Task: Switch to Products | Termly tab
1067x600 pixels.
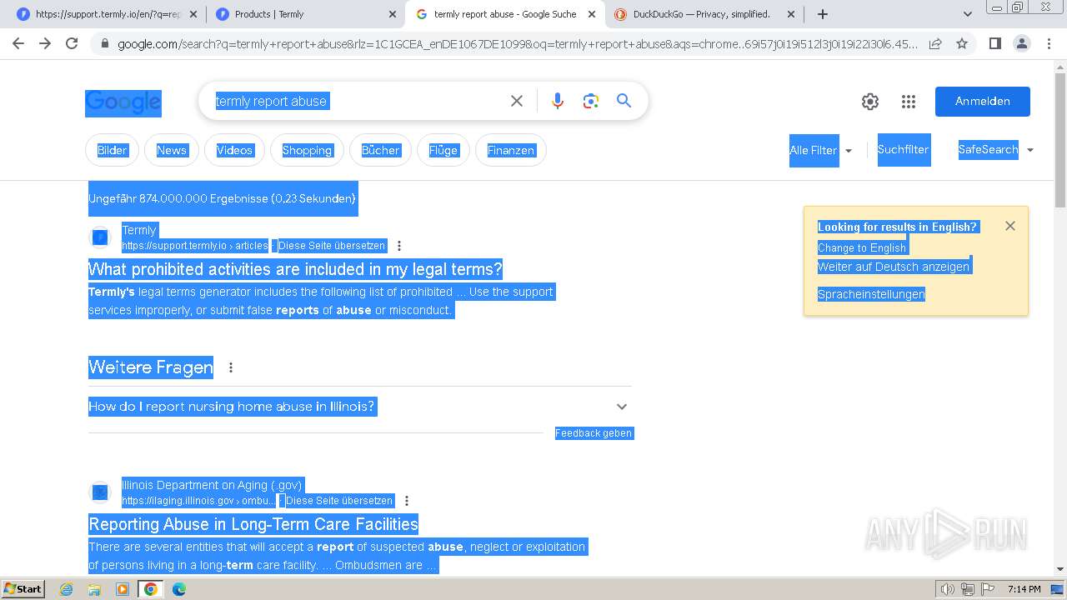Action: click(x=304, y=14)
